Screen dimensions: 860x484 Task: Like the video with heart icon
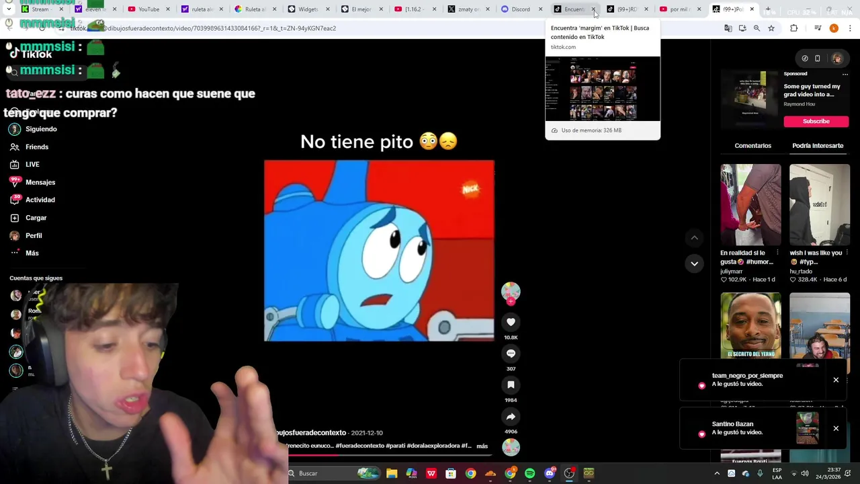pos(511,322)
